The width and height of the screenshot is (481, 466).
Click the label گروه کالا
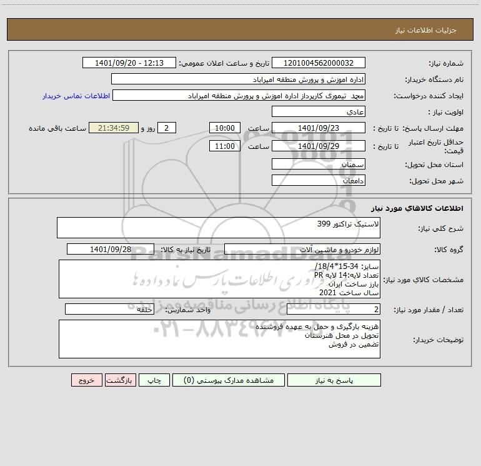point(449,250)
